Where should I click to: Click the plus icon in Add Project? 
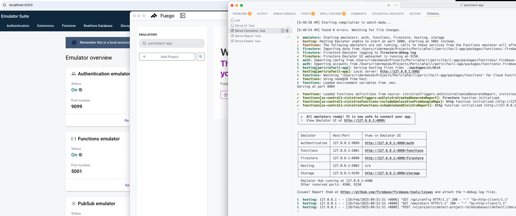[144, 57]
